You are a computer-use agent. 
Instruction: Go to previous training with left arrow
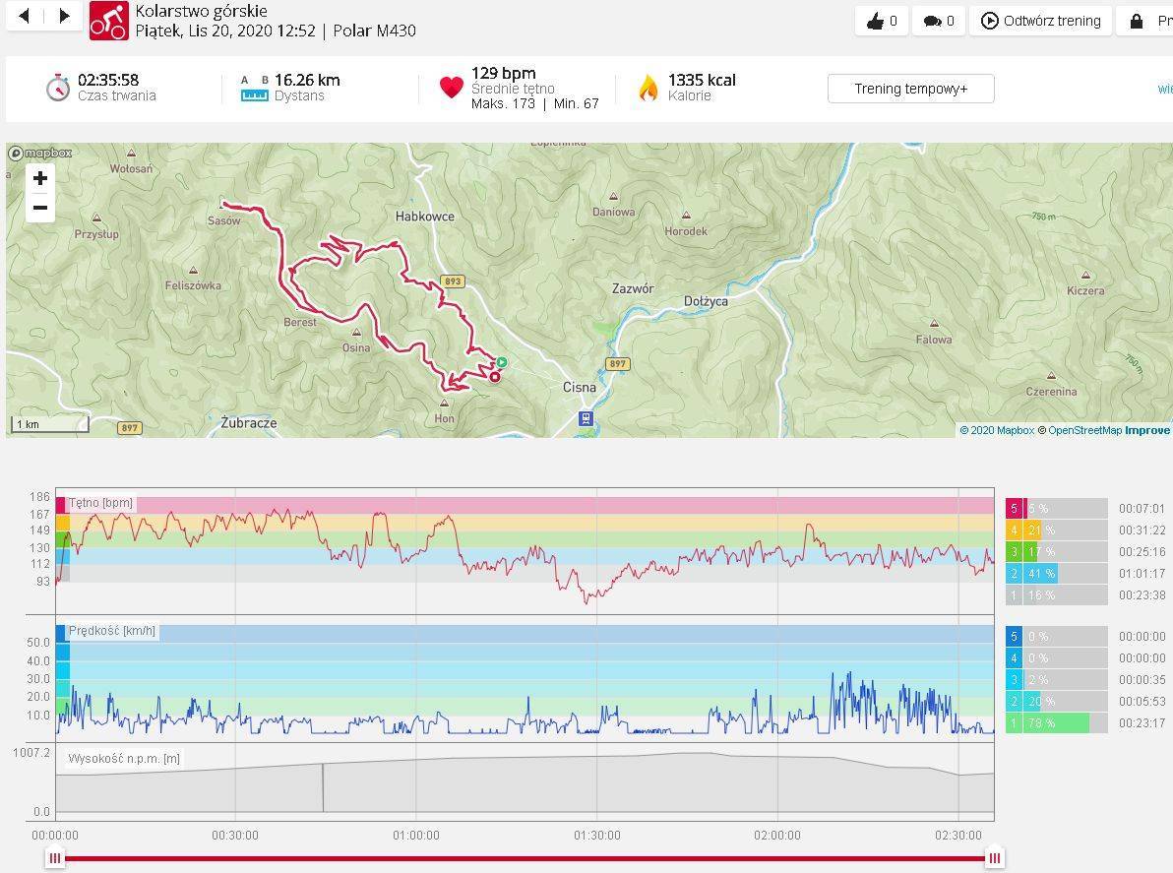pos(25,16)
